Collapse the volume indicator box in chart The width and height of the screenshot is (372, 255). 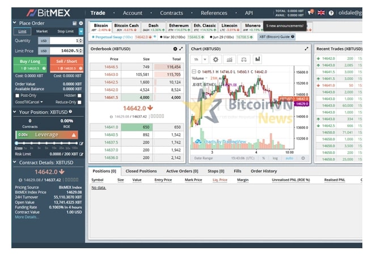point(194,71)
